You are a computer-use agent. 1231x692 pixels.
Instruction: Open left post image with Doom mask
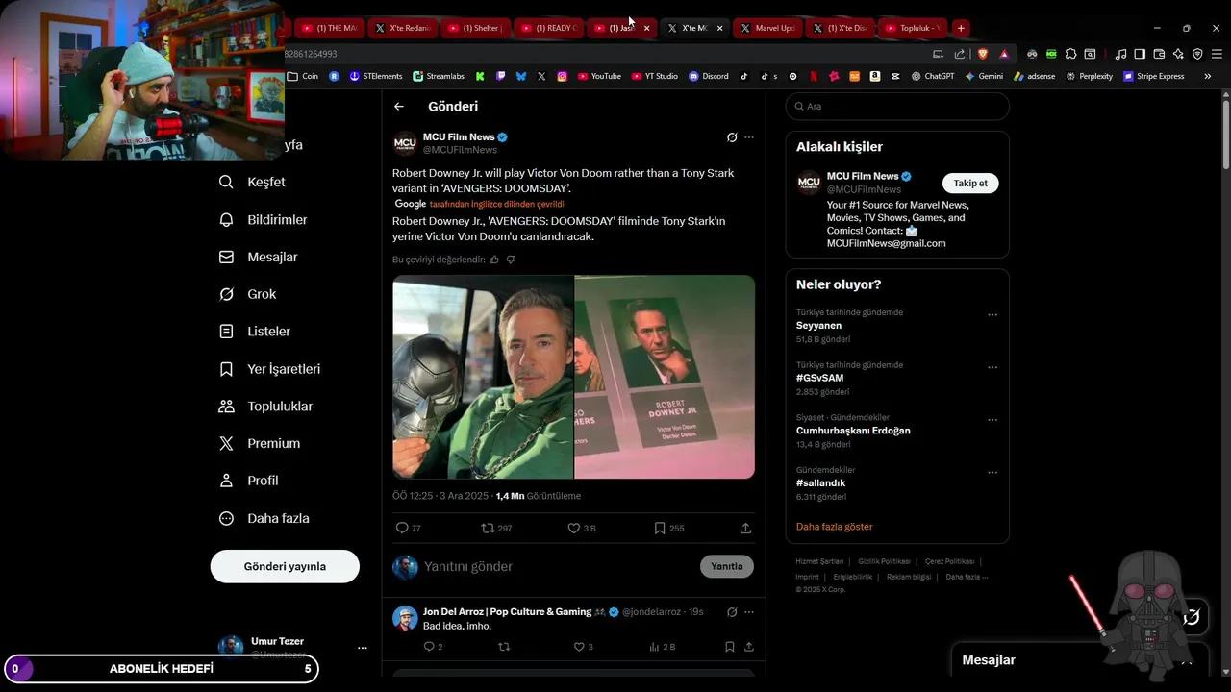[x=483, y=377]
